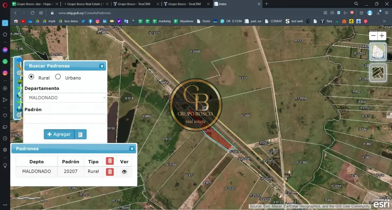392x210 pixels.
Task: Open sidebar history clock
Action: 5,138
